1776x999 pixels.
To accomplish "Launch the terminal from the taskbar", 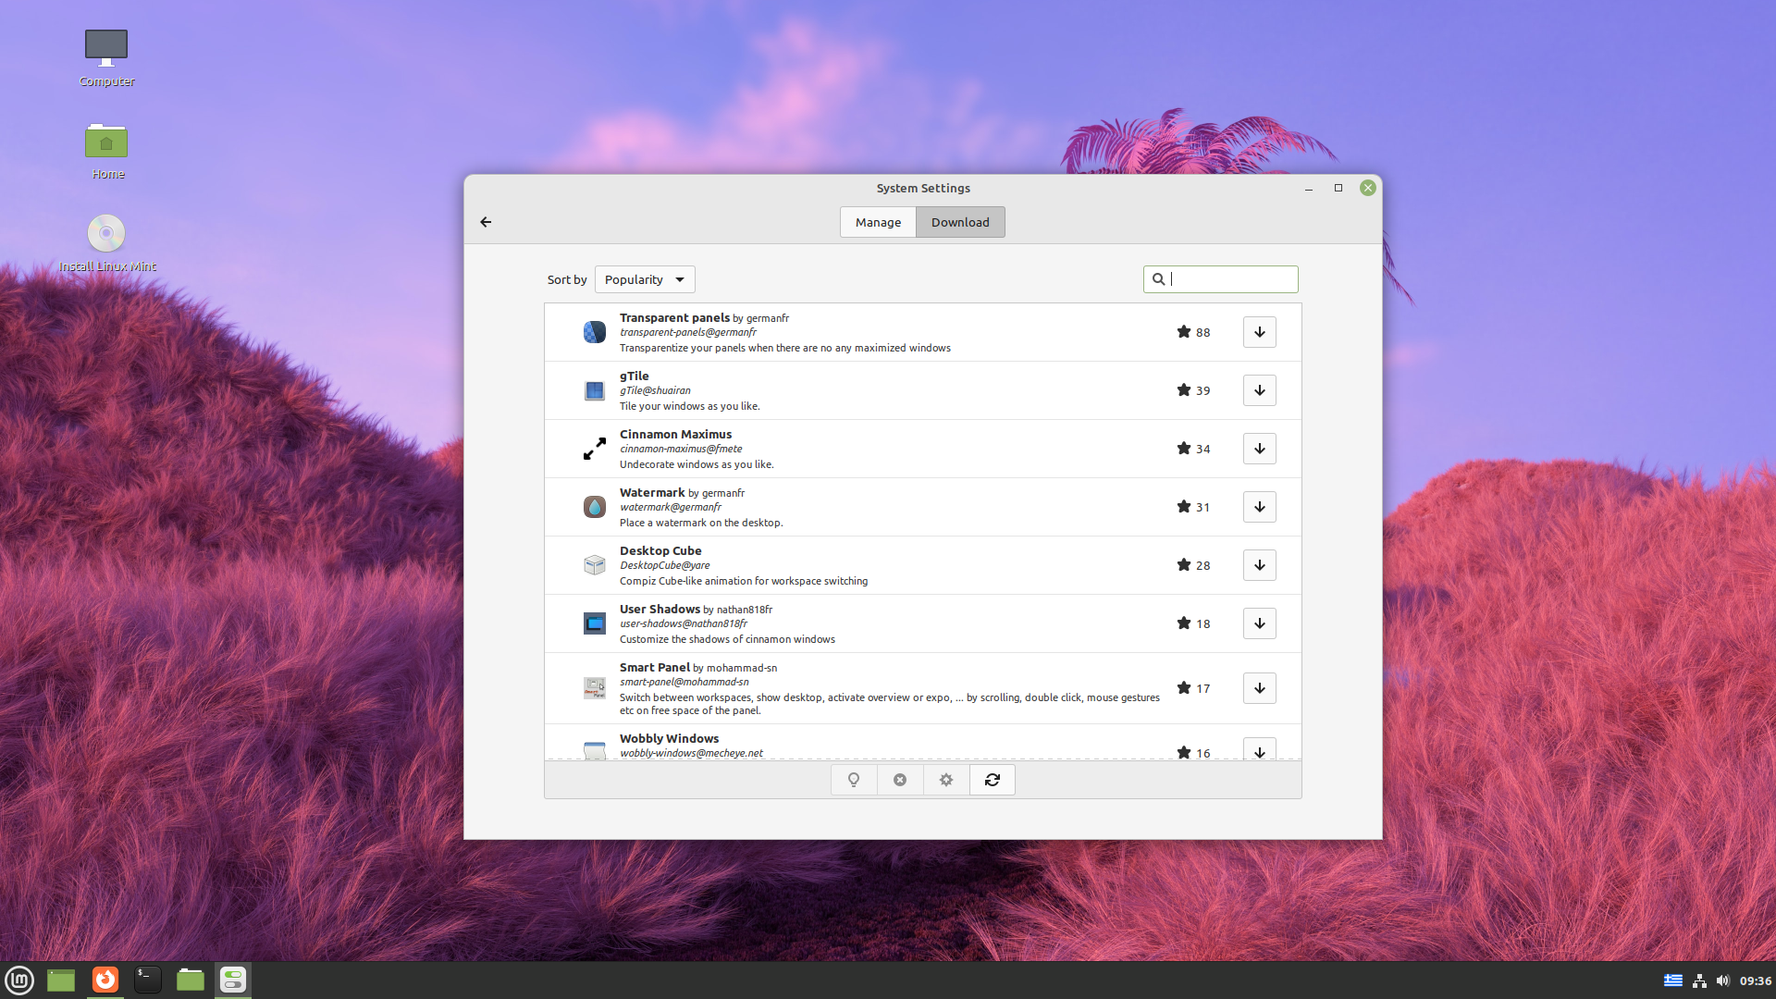I will pos(147,980).
